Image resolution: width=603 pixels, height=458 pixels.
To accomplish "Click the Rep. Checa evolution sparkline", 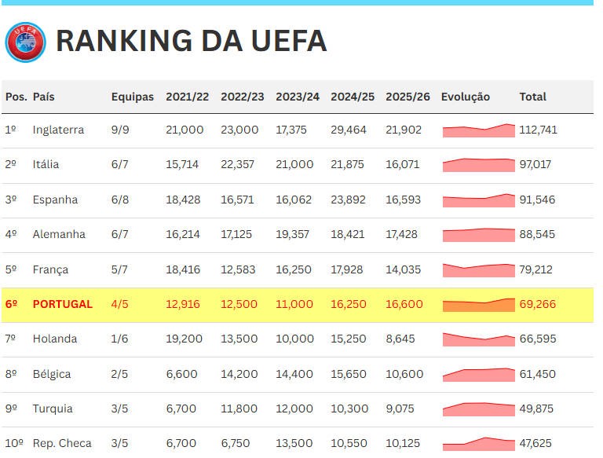I will click(478, 444).
